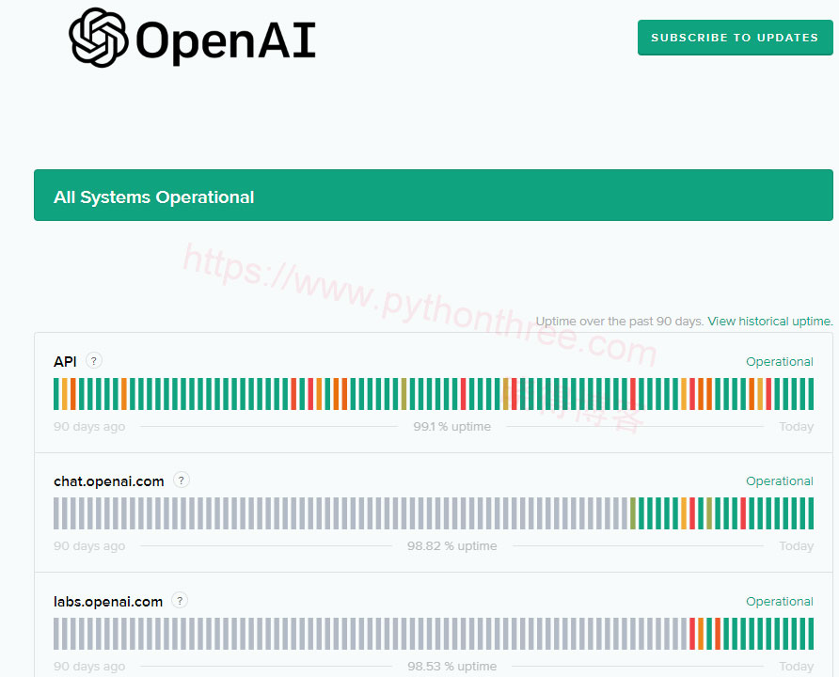Click 'Uptime over the past 90 days' text
The image size is (839, 677).
[619, 321]
